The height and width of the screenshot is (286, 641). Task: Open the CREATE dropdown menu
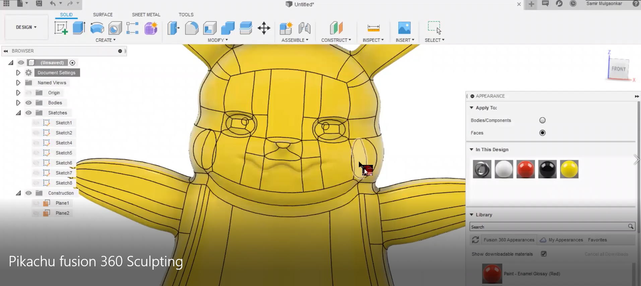[106, 40]
